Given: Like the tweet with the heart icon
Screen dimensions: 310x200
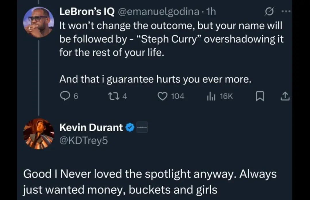Looking at the screenshot, I should [x=162, y=96].
